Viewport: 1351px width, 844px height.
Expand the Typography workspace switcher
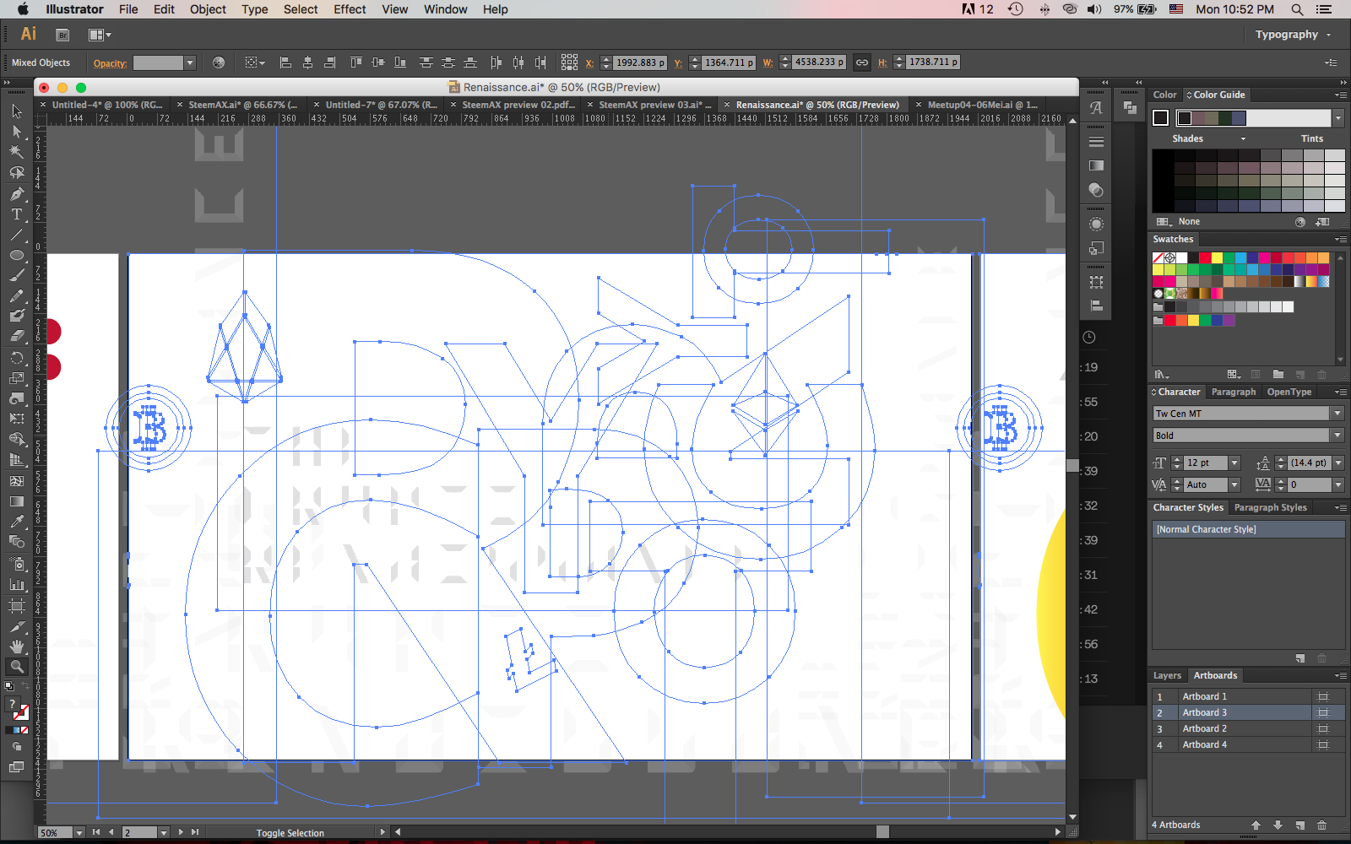1292,35
